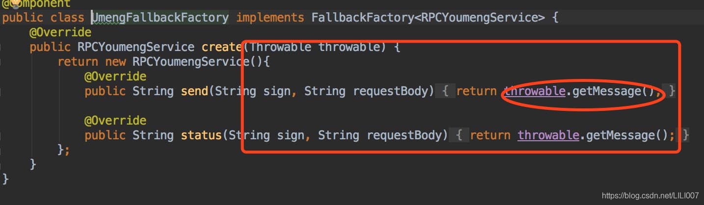Click the @Override annotation above status

(115, 121)
